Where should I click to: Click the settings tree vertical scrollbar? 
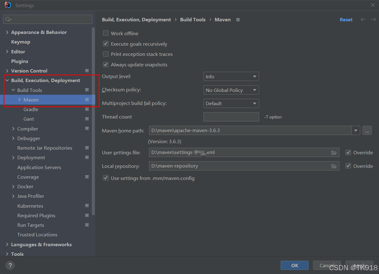point(94,121)
